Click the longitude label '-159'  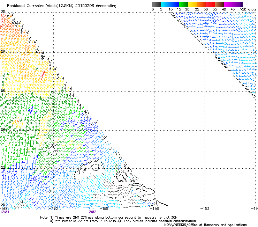pos(104,208)
